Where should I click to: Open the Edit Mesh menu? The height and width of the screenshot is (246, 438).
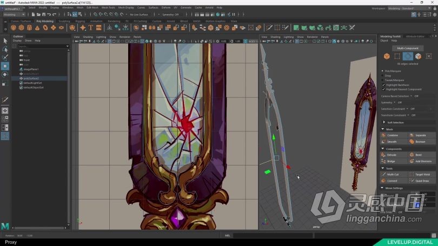tap(92, 8)
